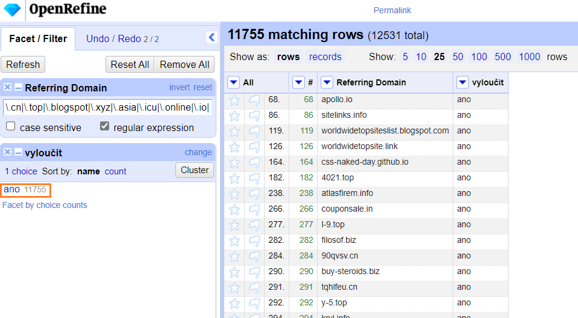Flag the filosof.biz row
Image resolution: width=578 pixels, height=318 pixels.
(254, 240)
